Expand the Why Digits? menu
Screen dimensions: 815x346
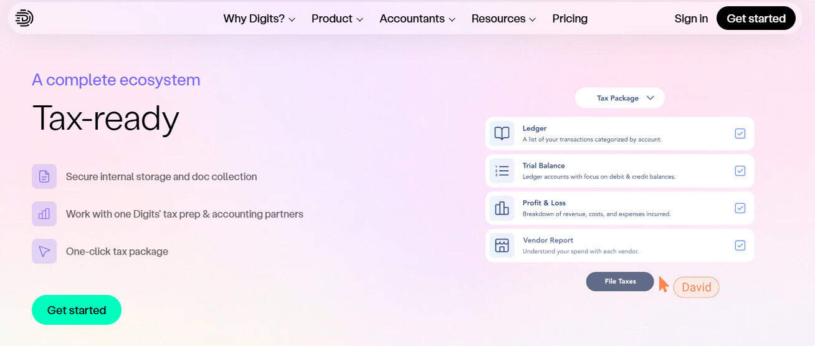coord(259,19)
